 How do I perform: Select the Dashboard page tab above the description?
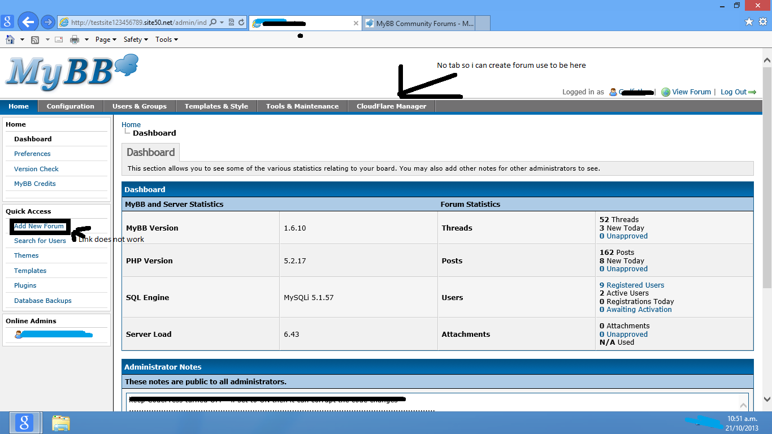(151, 153)
